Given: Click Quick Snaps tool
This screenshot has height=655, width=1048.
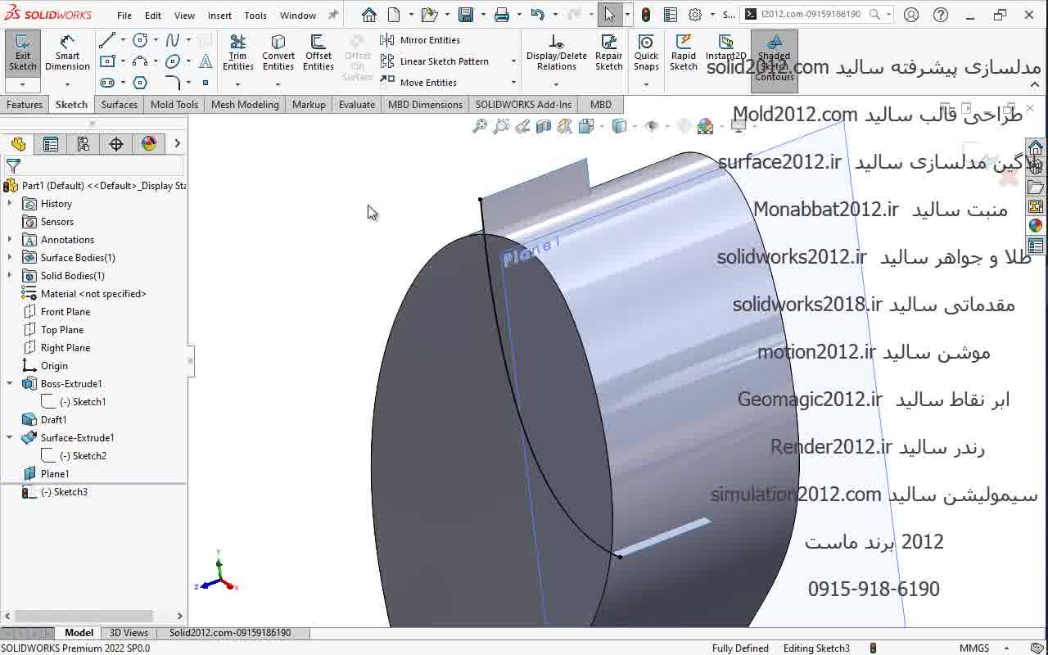Looking at the screenshot, I should tap(646, 54).
